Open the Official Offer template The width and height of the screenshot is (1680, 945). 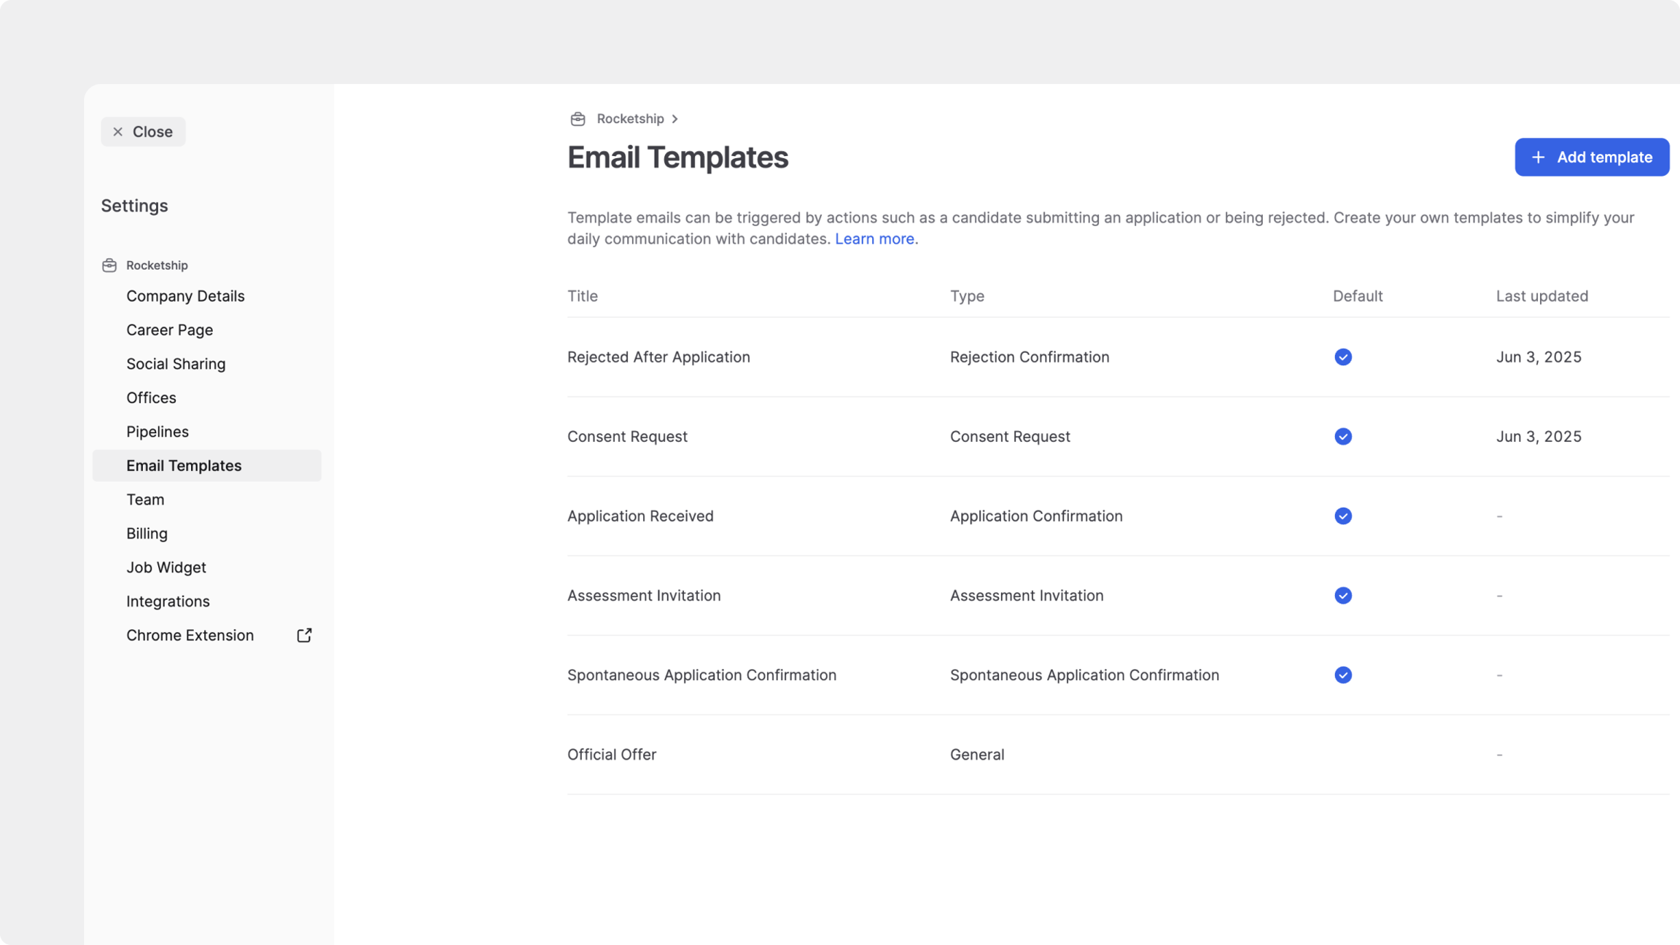[612, 754]
